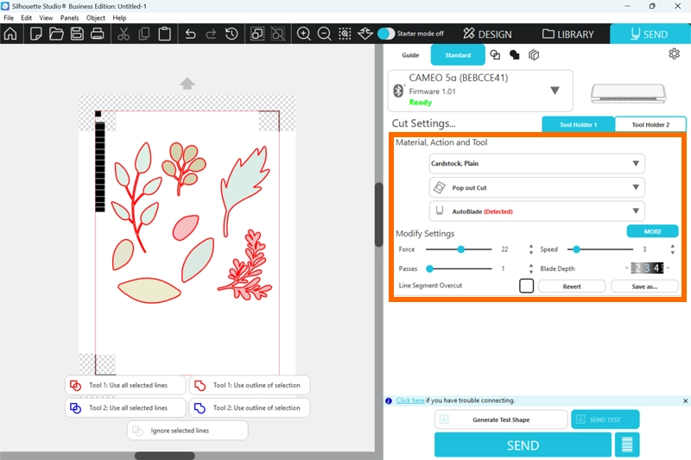Click the Cut scissors icon
Image resolution: width=691 pixels, height=460 pixels.
(x=123, y=35)
